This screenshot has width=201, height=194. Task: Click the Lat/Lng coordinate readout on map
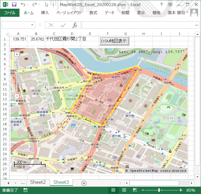152,52
